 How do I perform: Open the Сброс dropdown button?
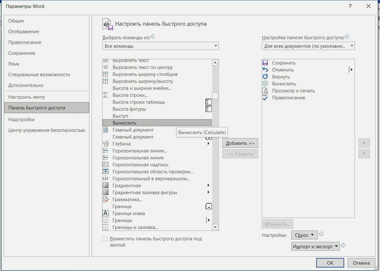pyautogui.click(x=304, y=235)
